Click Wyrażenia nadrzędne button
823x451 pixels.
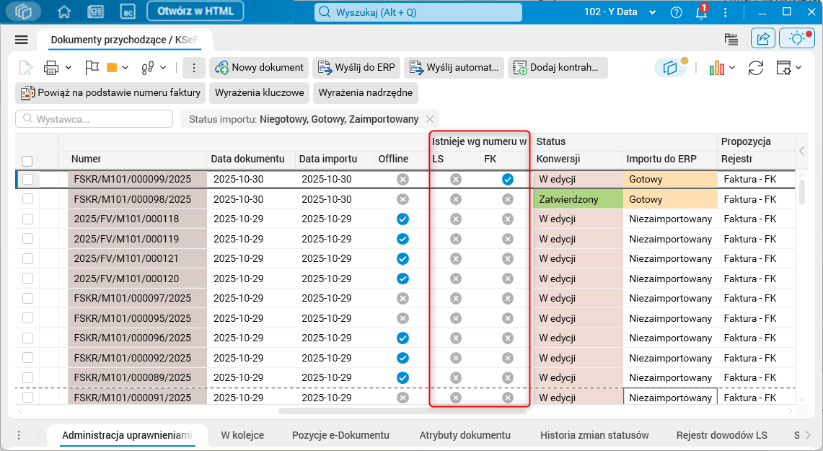[x=365, y=93]
